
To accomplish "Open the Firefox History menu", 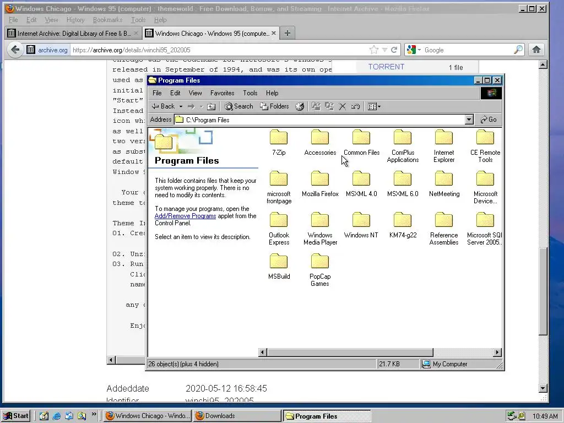I will 75,20.
